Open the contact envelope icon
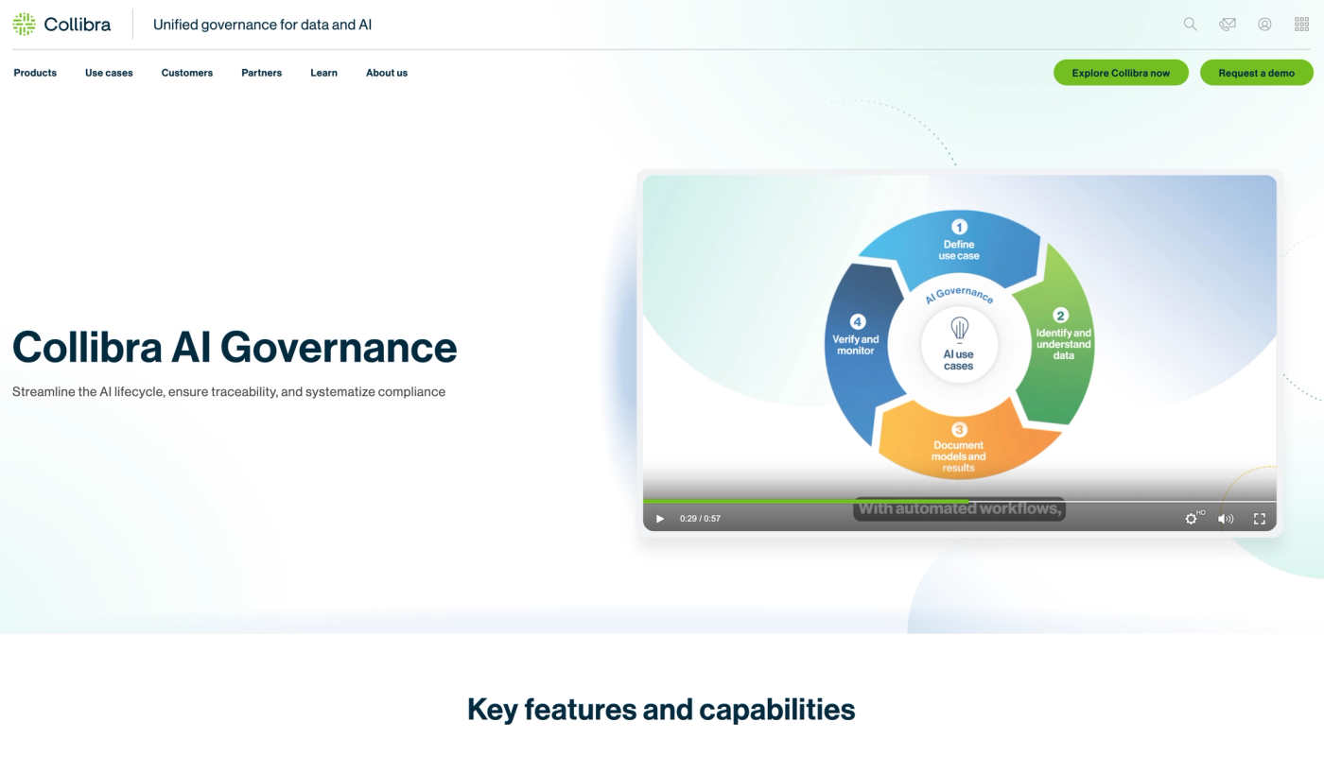This screenshot has width=1324, height=773. (x=1228, y=25)
